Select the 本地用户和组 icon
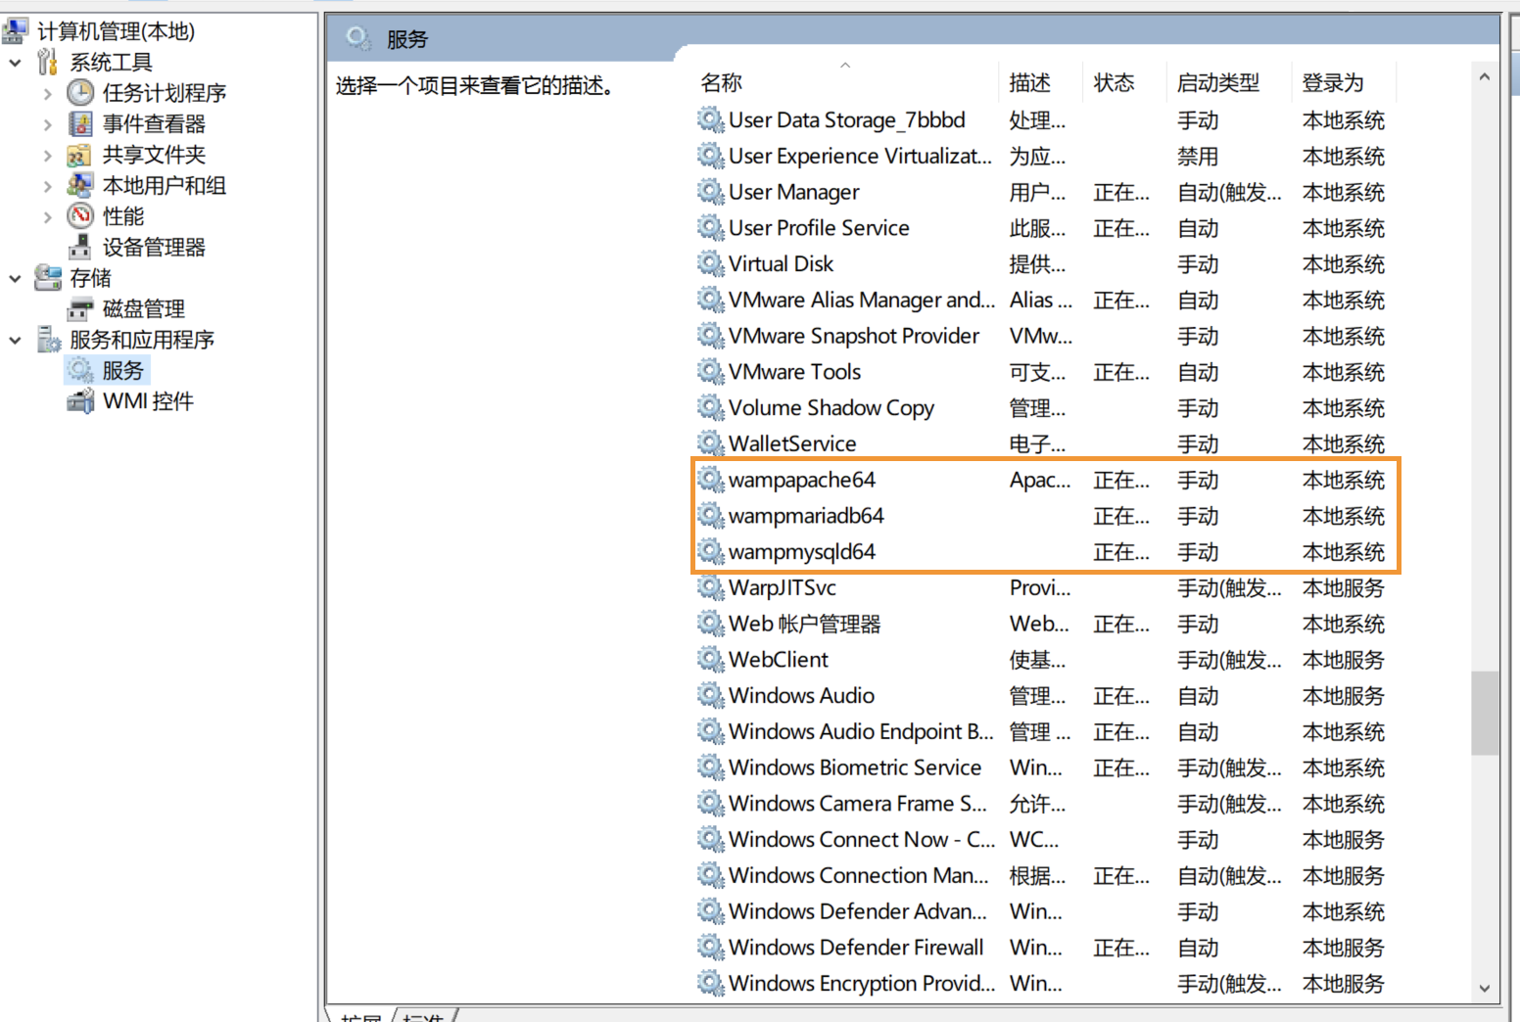1520x1022 pixels. 80,185
